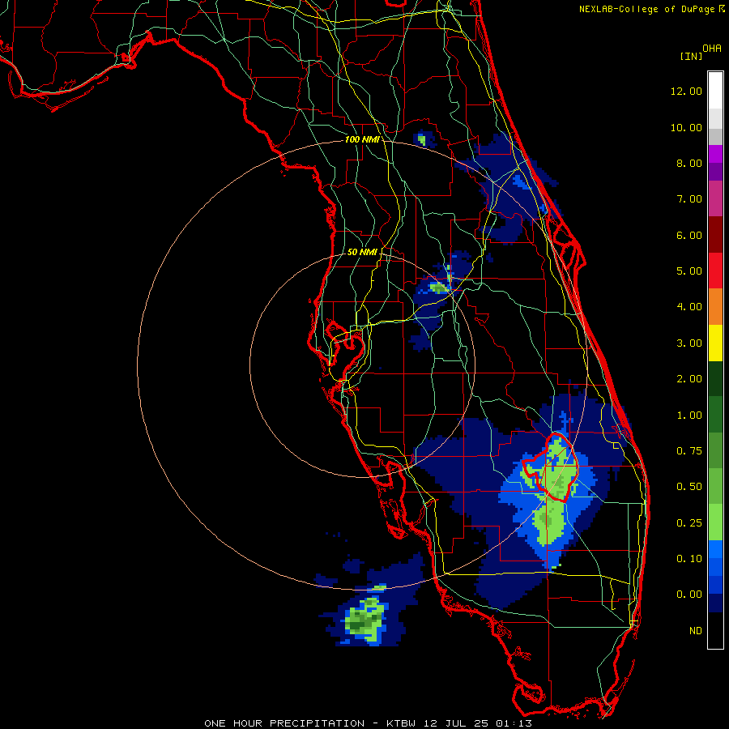Click the 2.00 scale value
Viewport: 729px width, 729px height.
tap(688, 379)
